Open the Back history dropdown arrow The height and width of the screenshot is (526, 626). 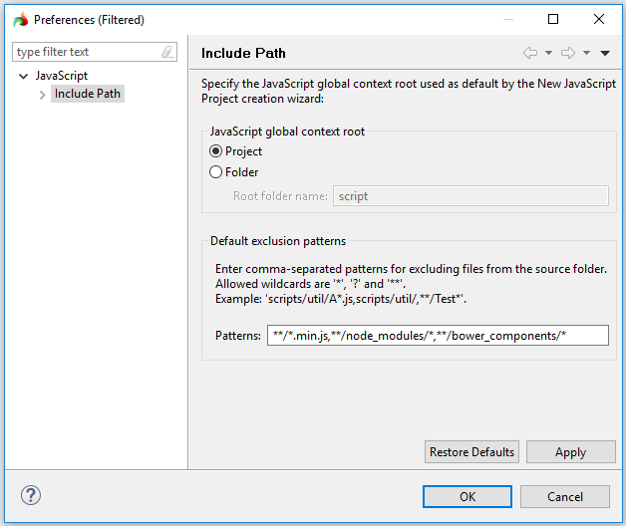(x=548, y=53)
